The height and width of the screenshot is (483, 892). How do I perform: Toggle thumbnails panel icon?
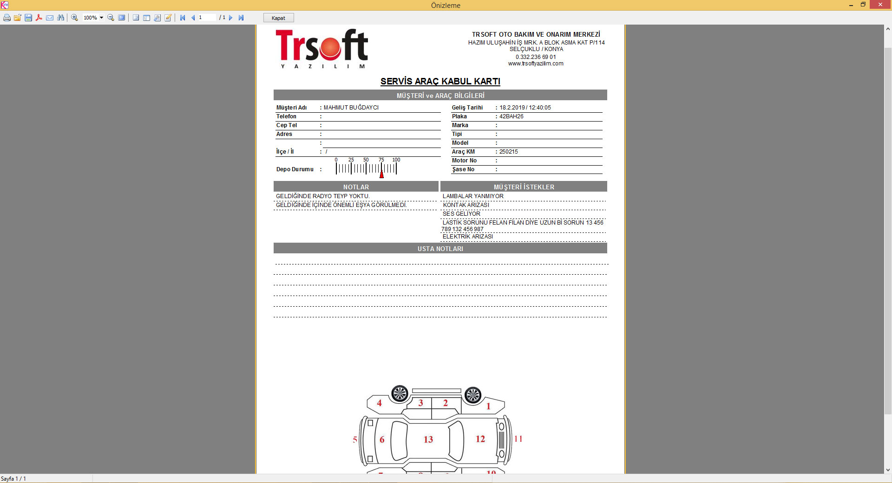[x=146, y=18]
